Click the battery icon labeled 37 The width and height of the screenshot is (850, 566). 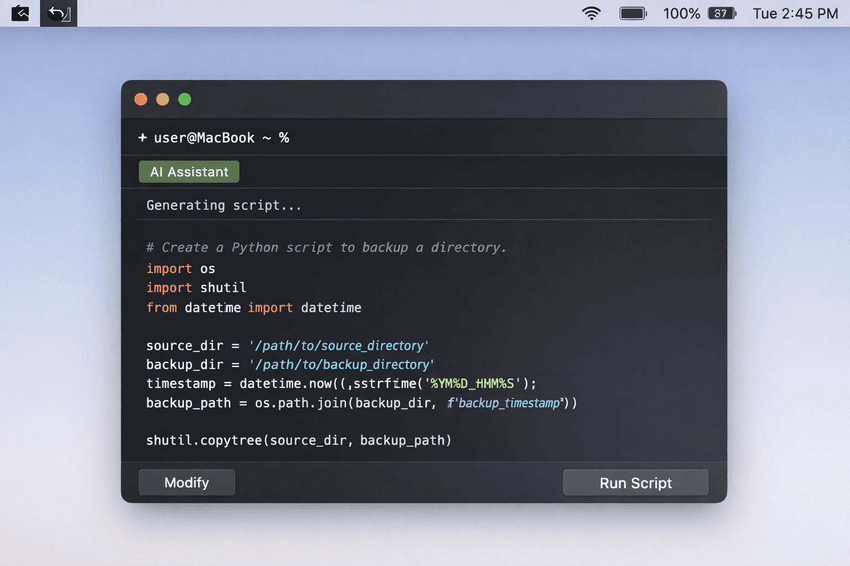coord(722,13)
